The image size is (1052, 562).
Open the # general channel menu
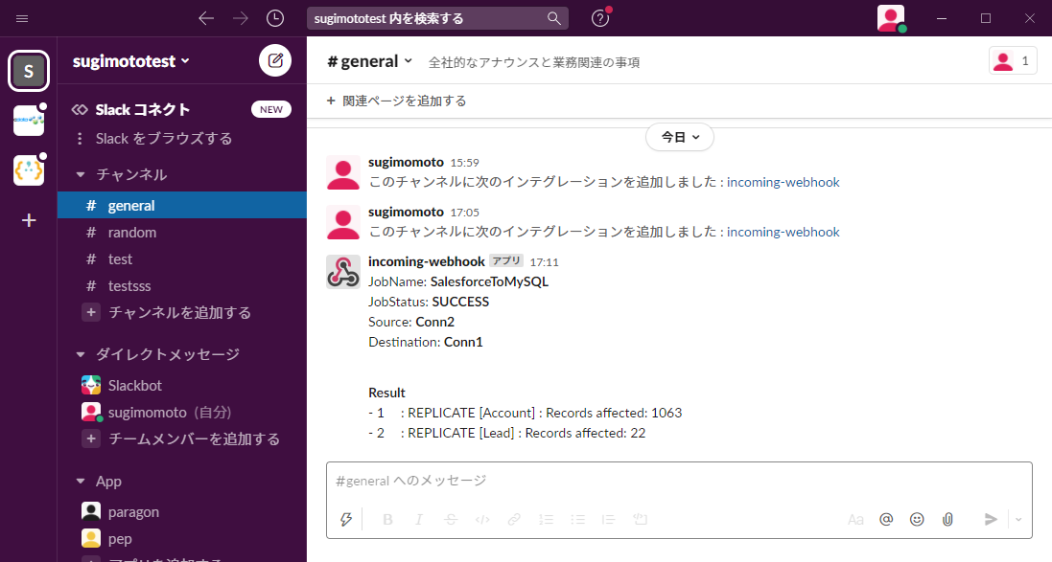(x=368, y=59)
